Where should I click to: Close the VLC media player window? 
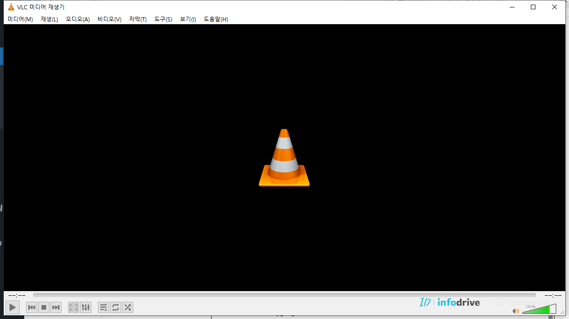(x=555, y=7)
